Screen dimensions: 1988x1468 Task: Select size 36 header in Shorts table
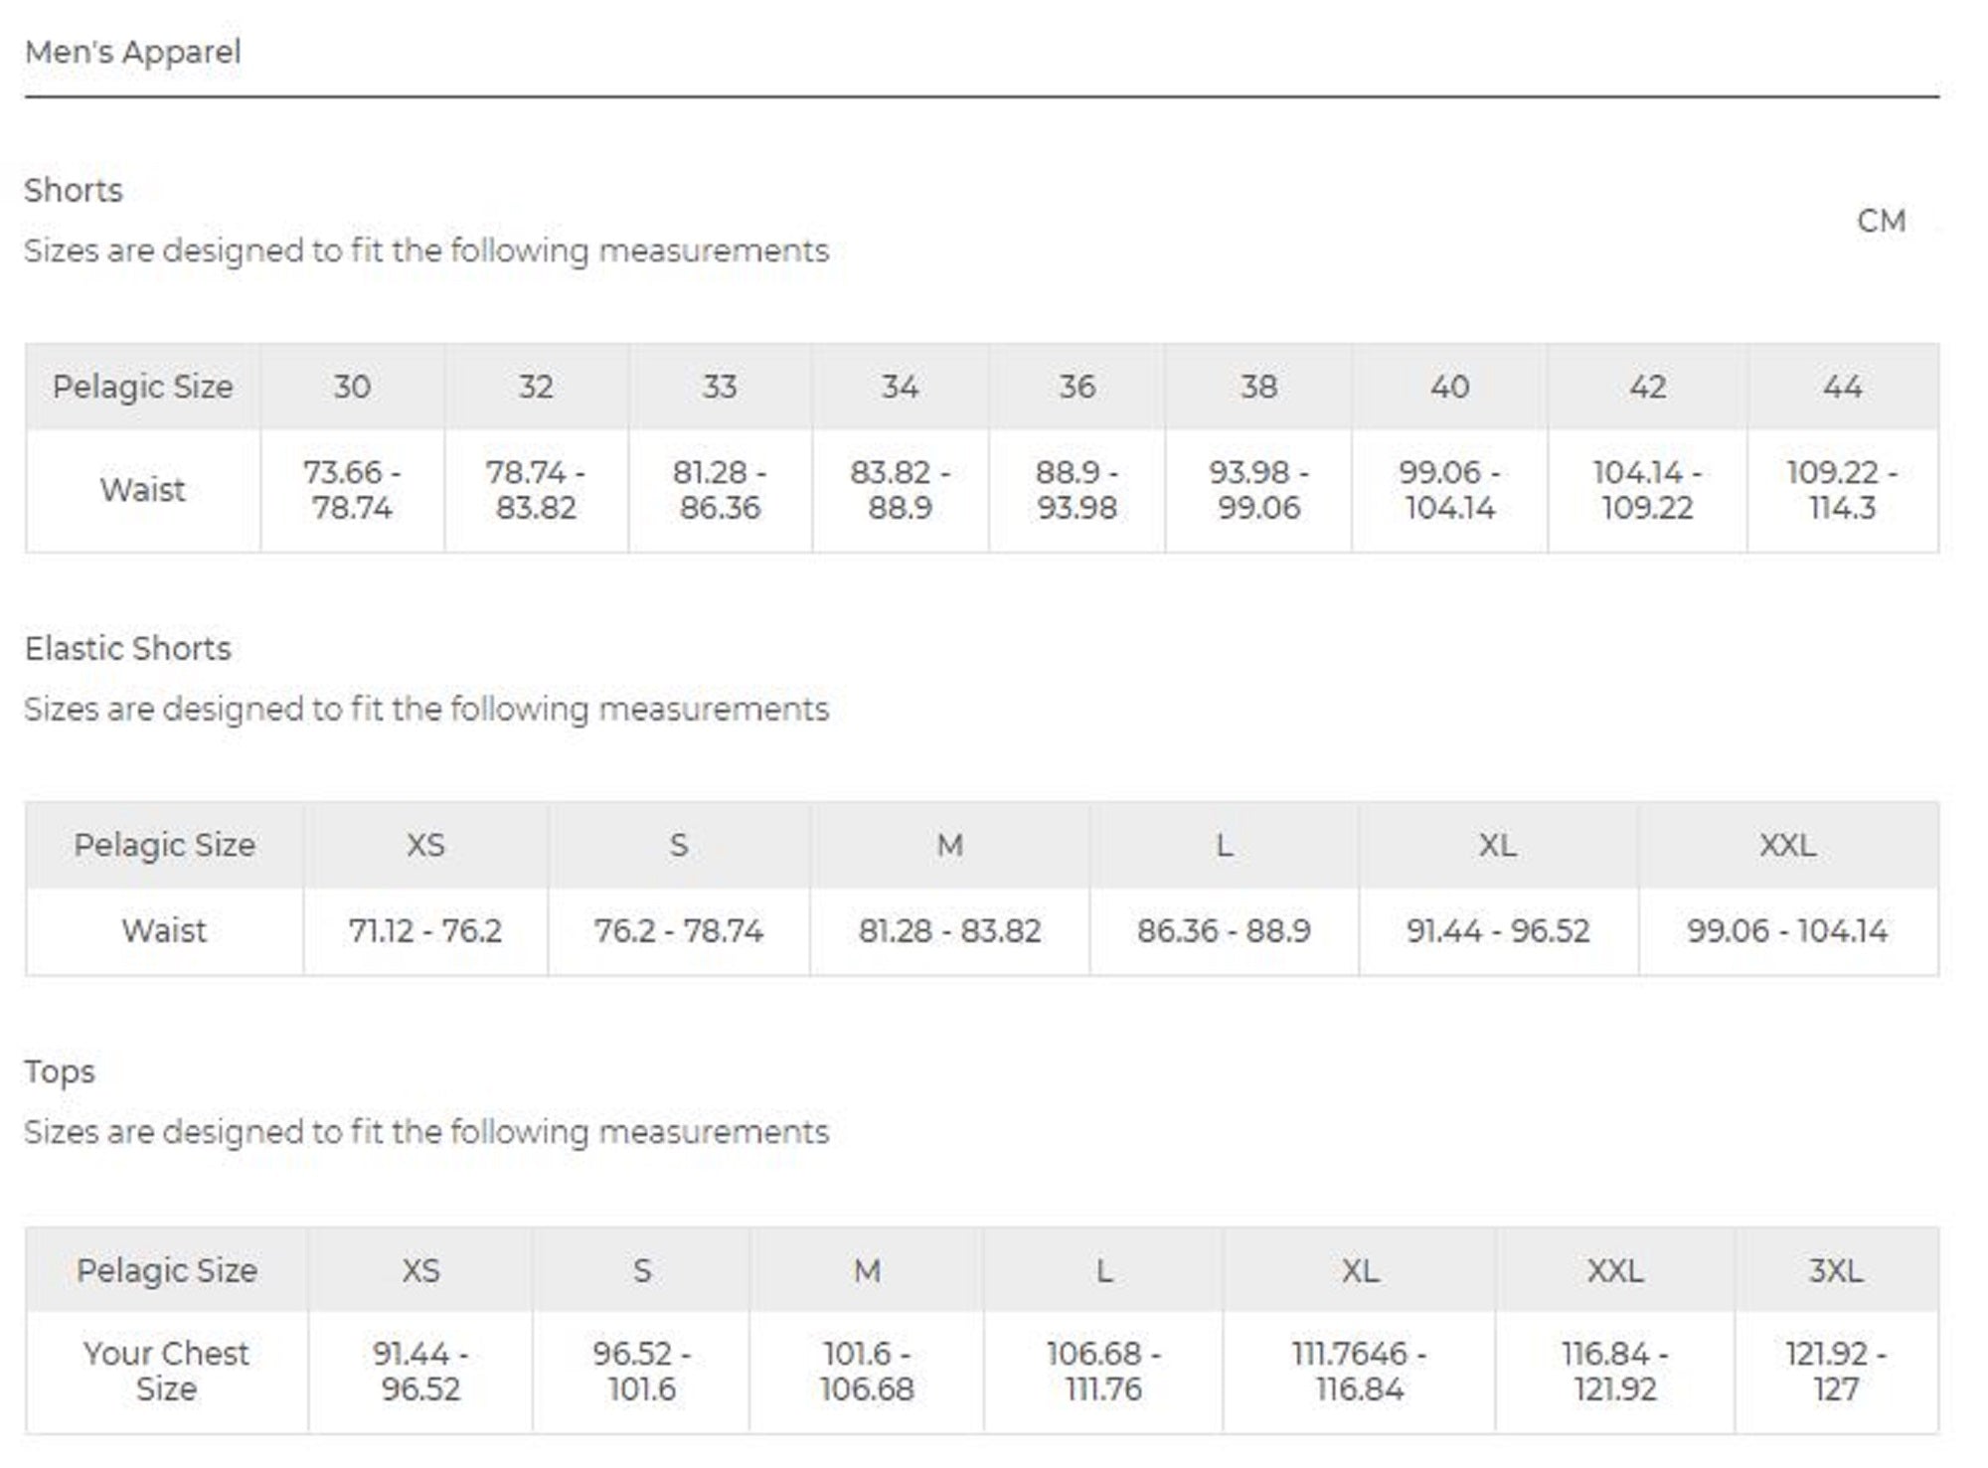tap(1077, 387)
